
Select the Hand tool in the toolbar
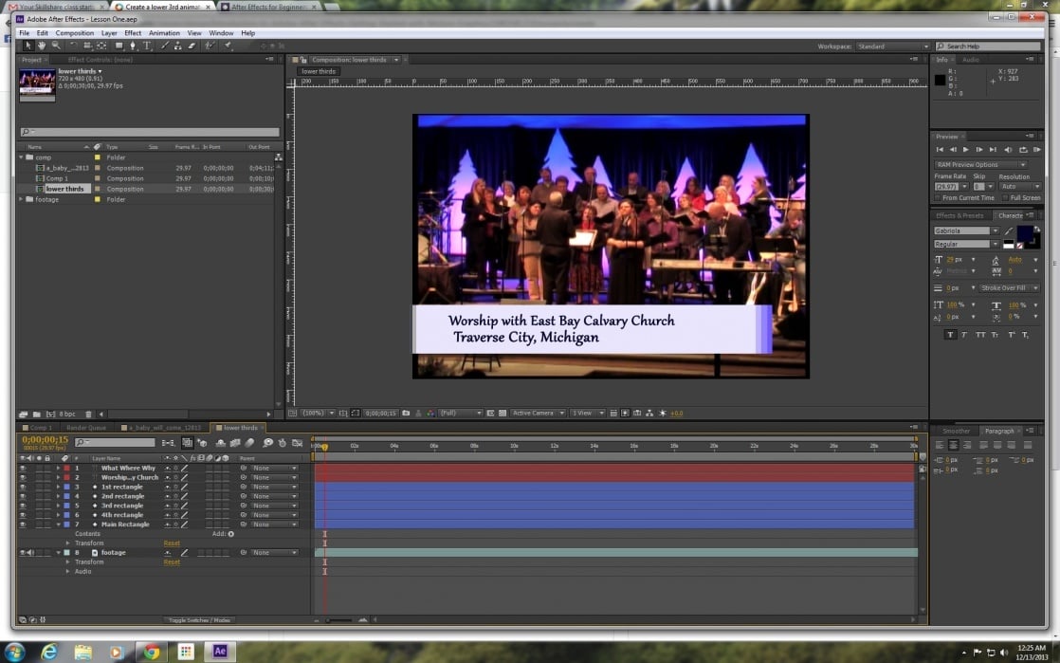click(42, 45)
